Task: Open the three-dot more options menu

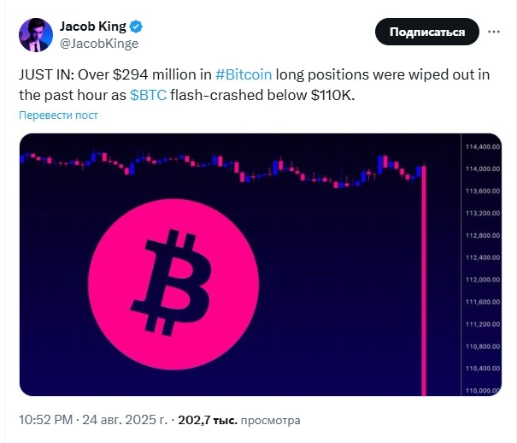Action: point(494,32)
